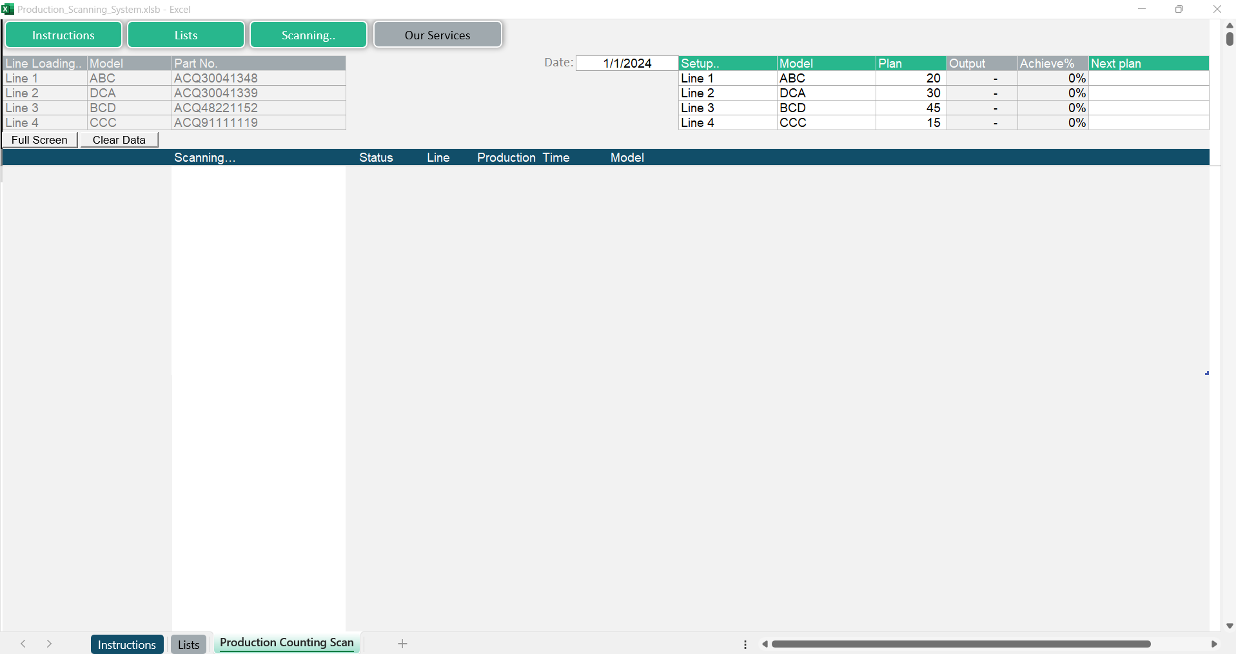This screenshot has width=1236, height=654.
Task: Click the vertical scrollbar up arrow
Action: coord(1230,25)
